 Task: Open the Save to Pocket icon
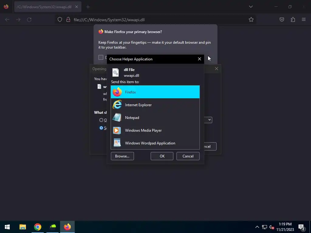click(282, 20)
